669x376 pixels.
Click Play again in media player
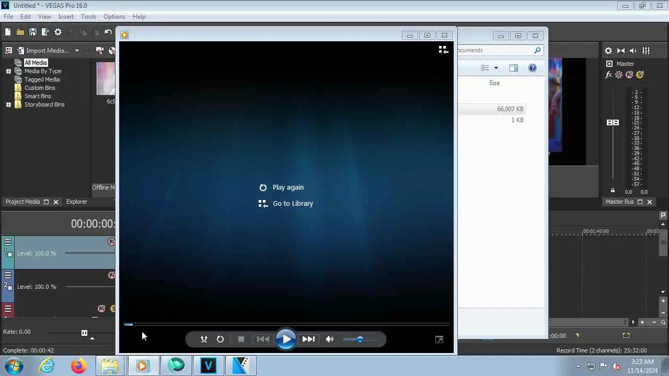(x=281, y=187)
